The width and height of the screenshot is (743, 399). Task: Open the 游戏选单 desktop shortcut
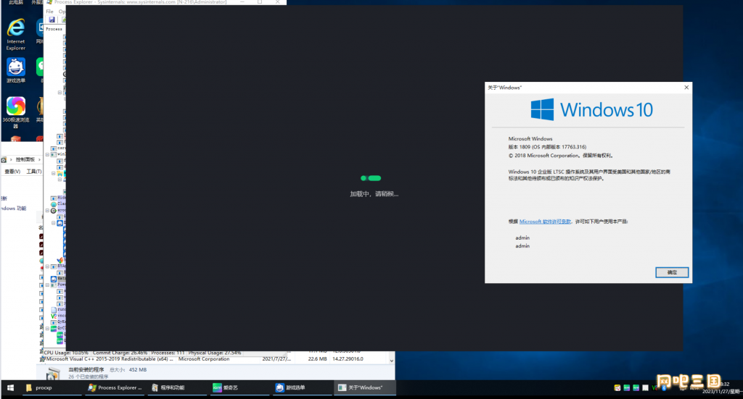[x=16, y=70]
